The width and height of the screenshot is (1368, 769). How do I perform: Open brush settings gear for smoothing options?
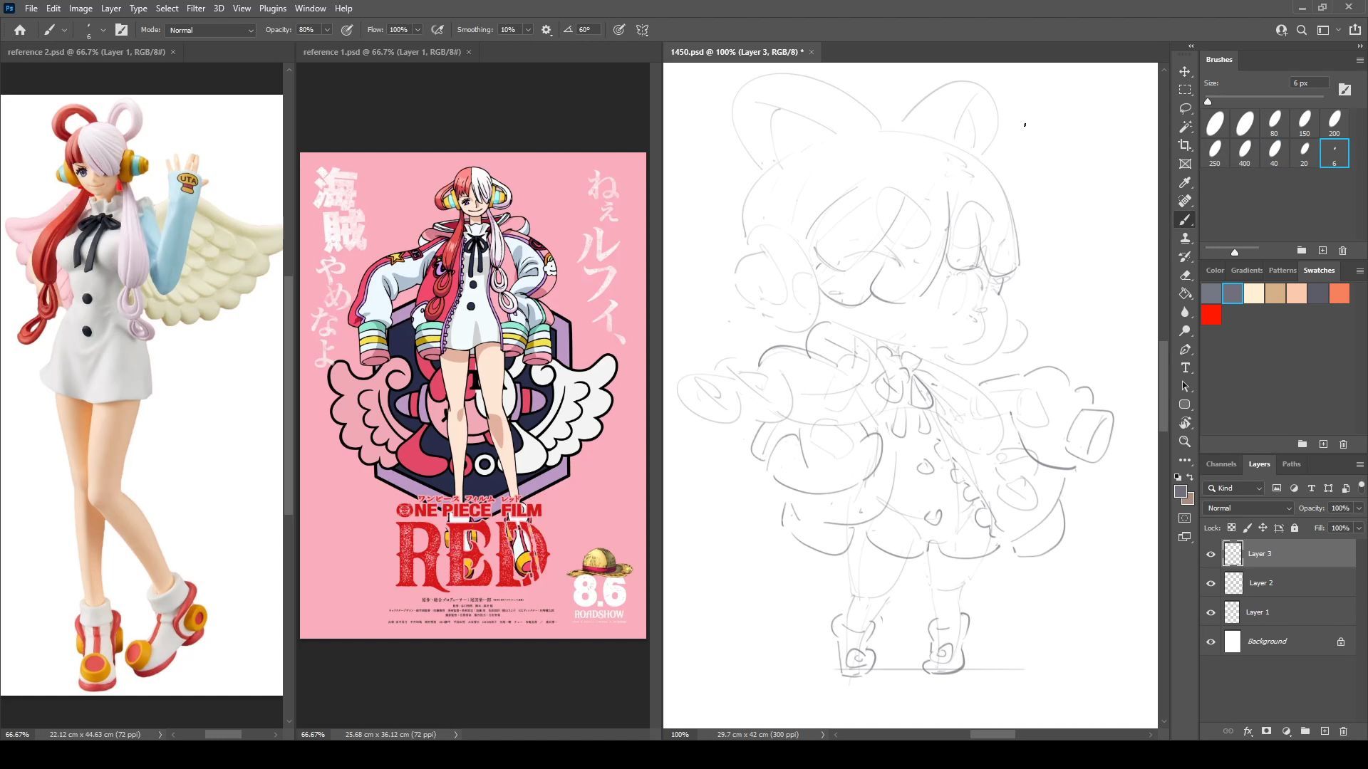[x=546, y=30]
